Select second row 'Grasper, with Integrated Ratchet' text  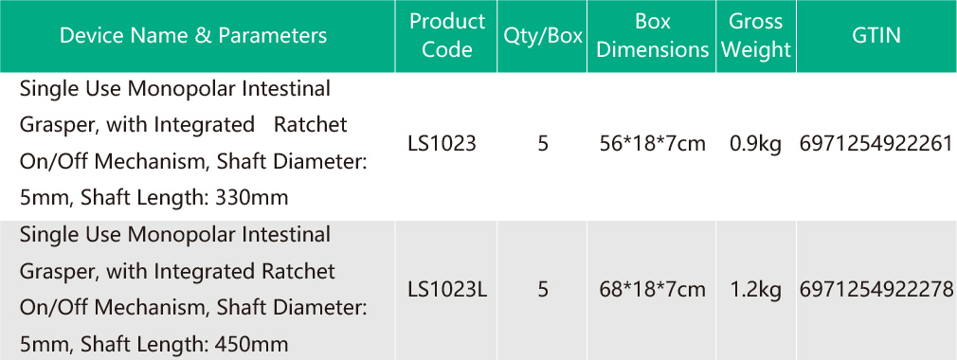(x=177, y=271)
